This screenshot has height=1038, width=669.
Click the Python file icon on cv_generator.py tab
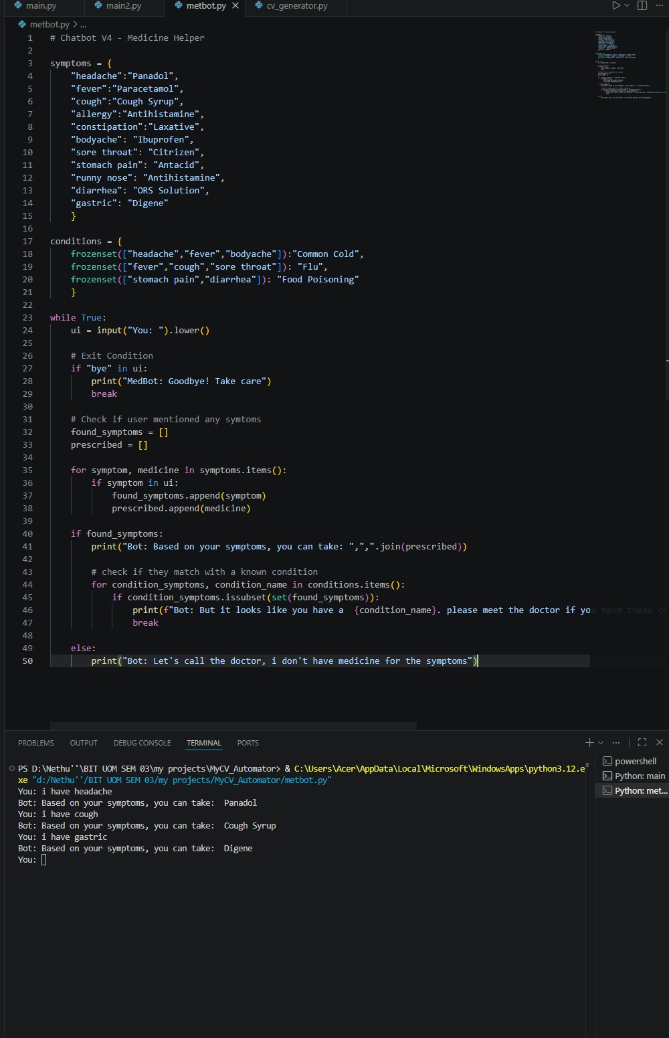(x=259, y=5)
